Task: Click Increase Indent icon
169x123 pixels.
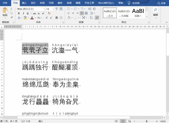Action: click(x=94, y=9)
